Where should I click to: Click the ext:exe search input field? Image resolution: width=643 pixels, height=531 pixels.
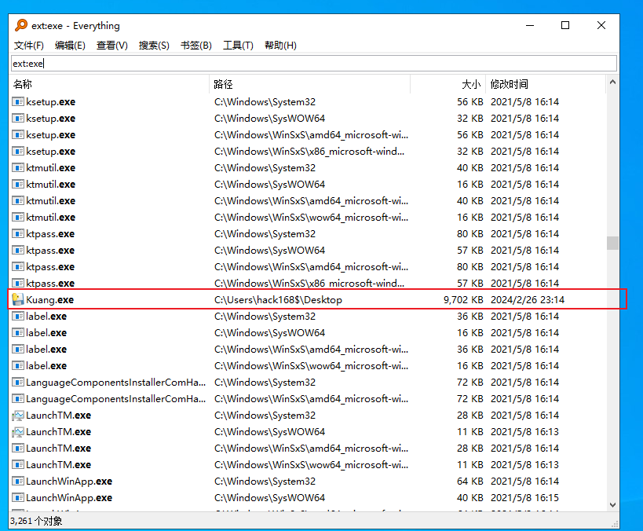[314, 63]
